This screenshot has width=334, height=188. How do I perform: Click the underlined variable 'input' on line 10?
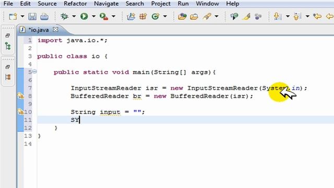point(110,112)
